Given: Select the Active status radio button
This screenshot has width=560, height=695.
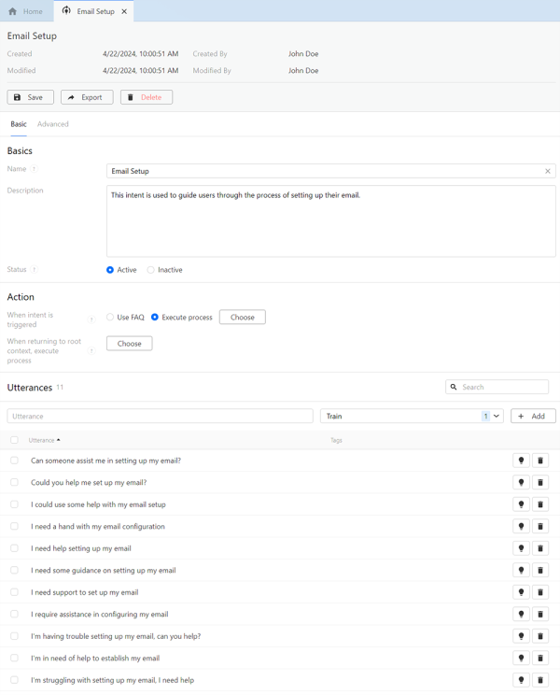Looking at the screenshot, I should click(110, 270).
